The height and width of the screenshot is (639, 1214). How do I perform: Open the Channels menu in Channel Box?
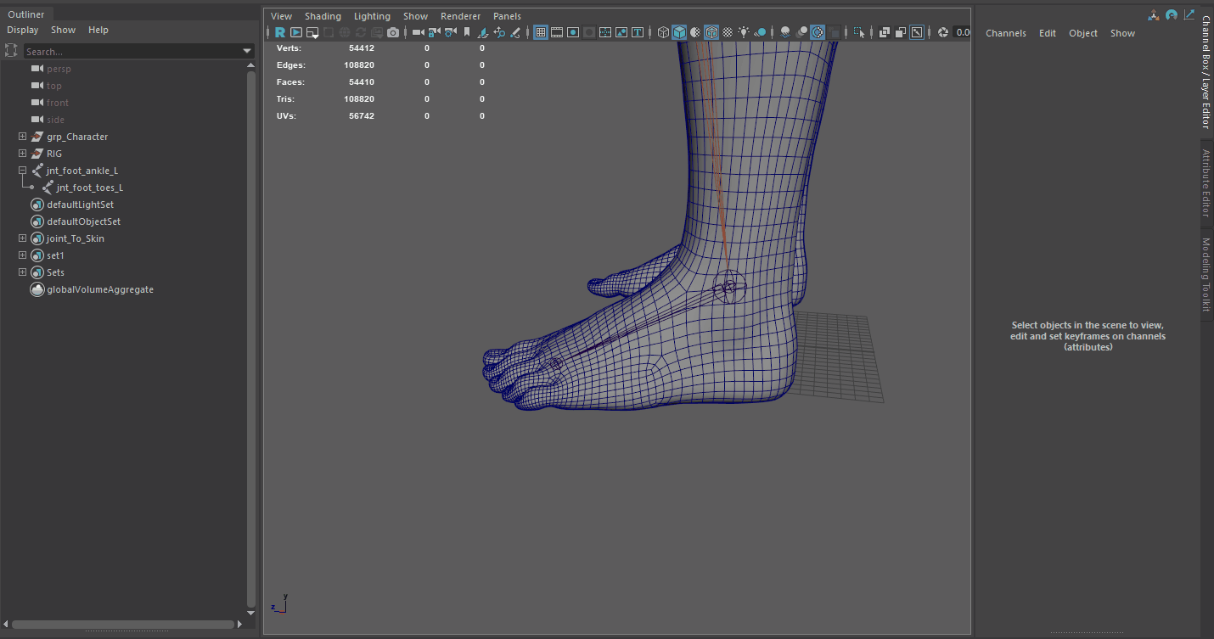click(x=1005, y=33)
